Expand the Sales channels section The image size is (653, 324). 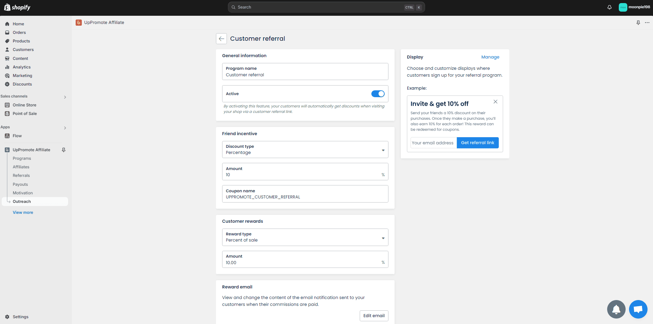(x=65, y=97)
